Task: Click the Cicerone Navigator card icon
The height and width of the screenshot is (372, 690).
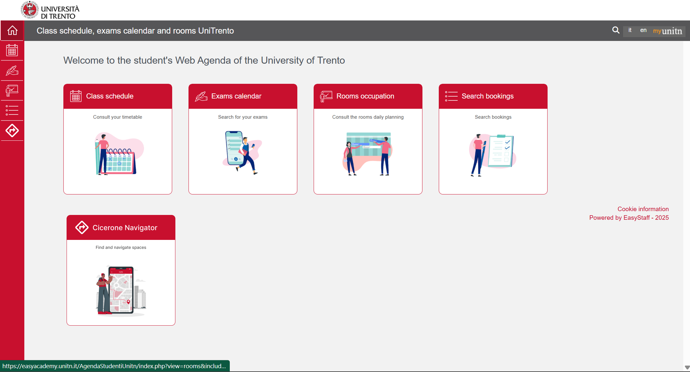Action: (82, 227)
